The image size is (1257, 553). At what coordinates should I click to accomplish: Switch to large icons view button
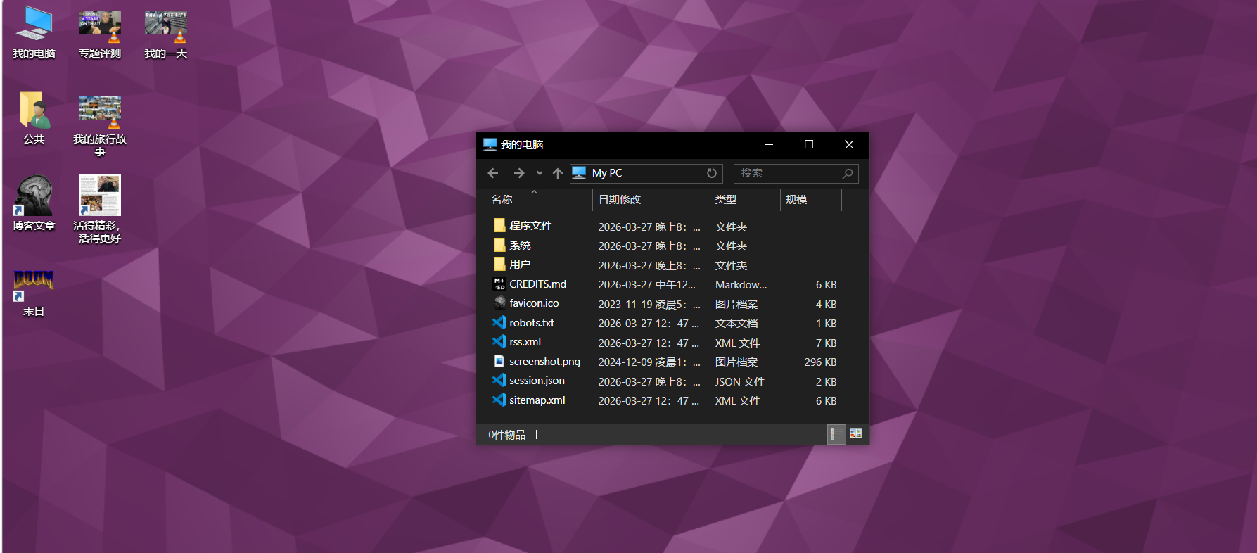coord(855,433)
